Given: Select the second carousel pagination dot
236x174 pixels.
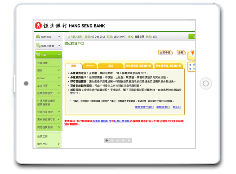Looking at the screenshot, I should click(112, 141).
